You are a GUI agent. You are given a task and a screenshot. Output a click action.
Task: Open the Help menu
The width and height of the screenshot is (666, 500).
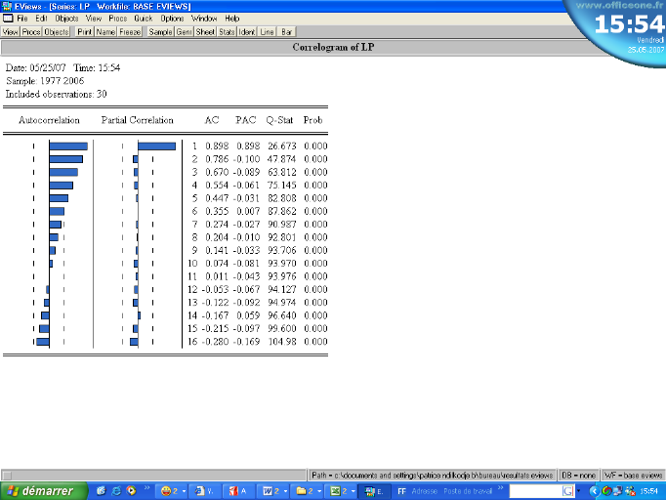coord(232,19)
